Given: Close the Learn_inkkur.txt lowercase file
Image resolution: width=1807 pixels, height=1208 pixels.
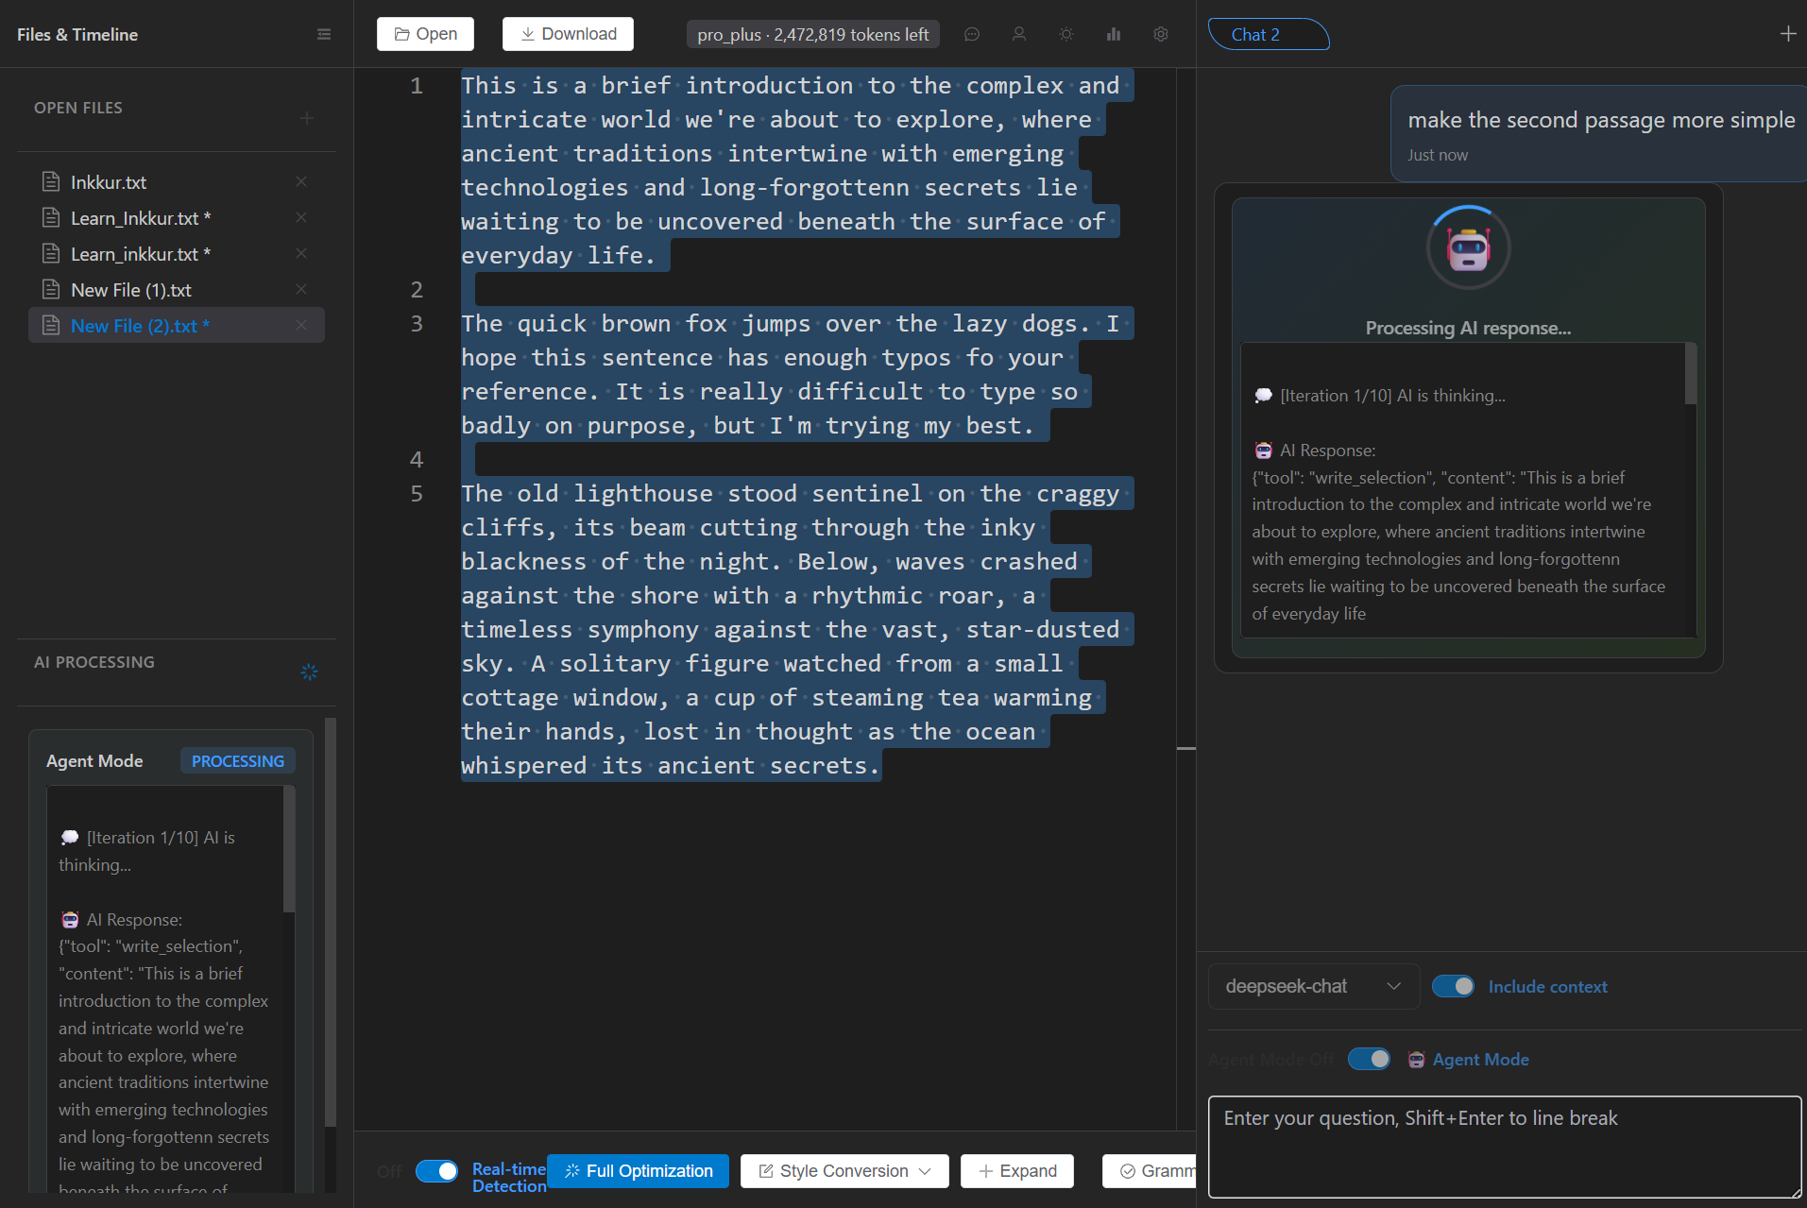Looking at the screenshot, I should point(301,253).
